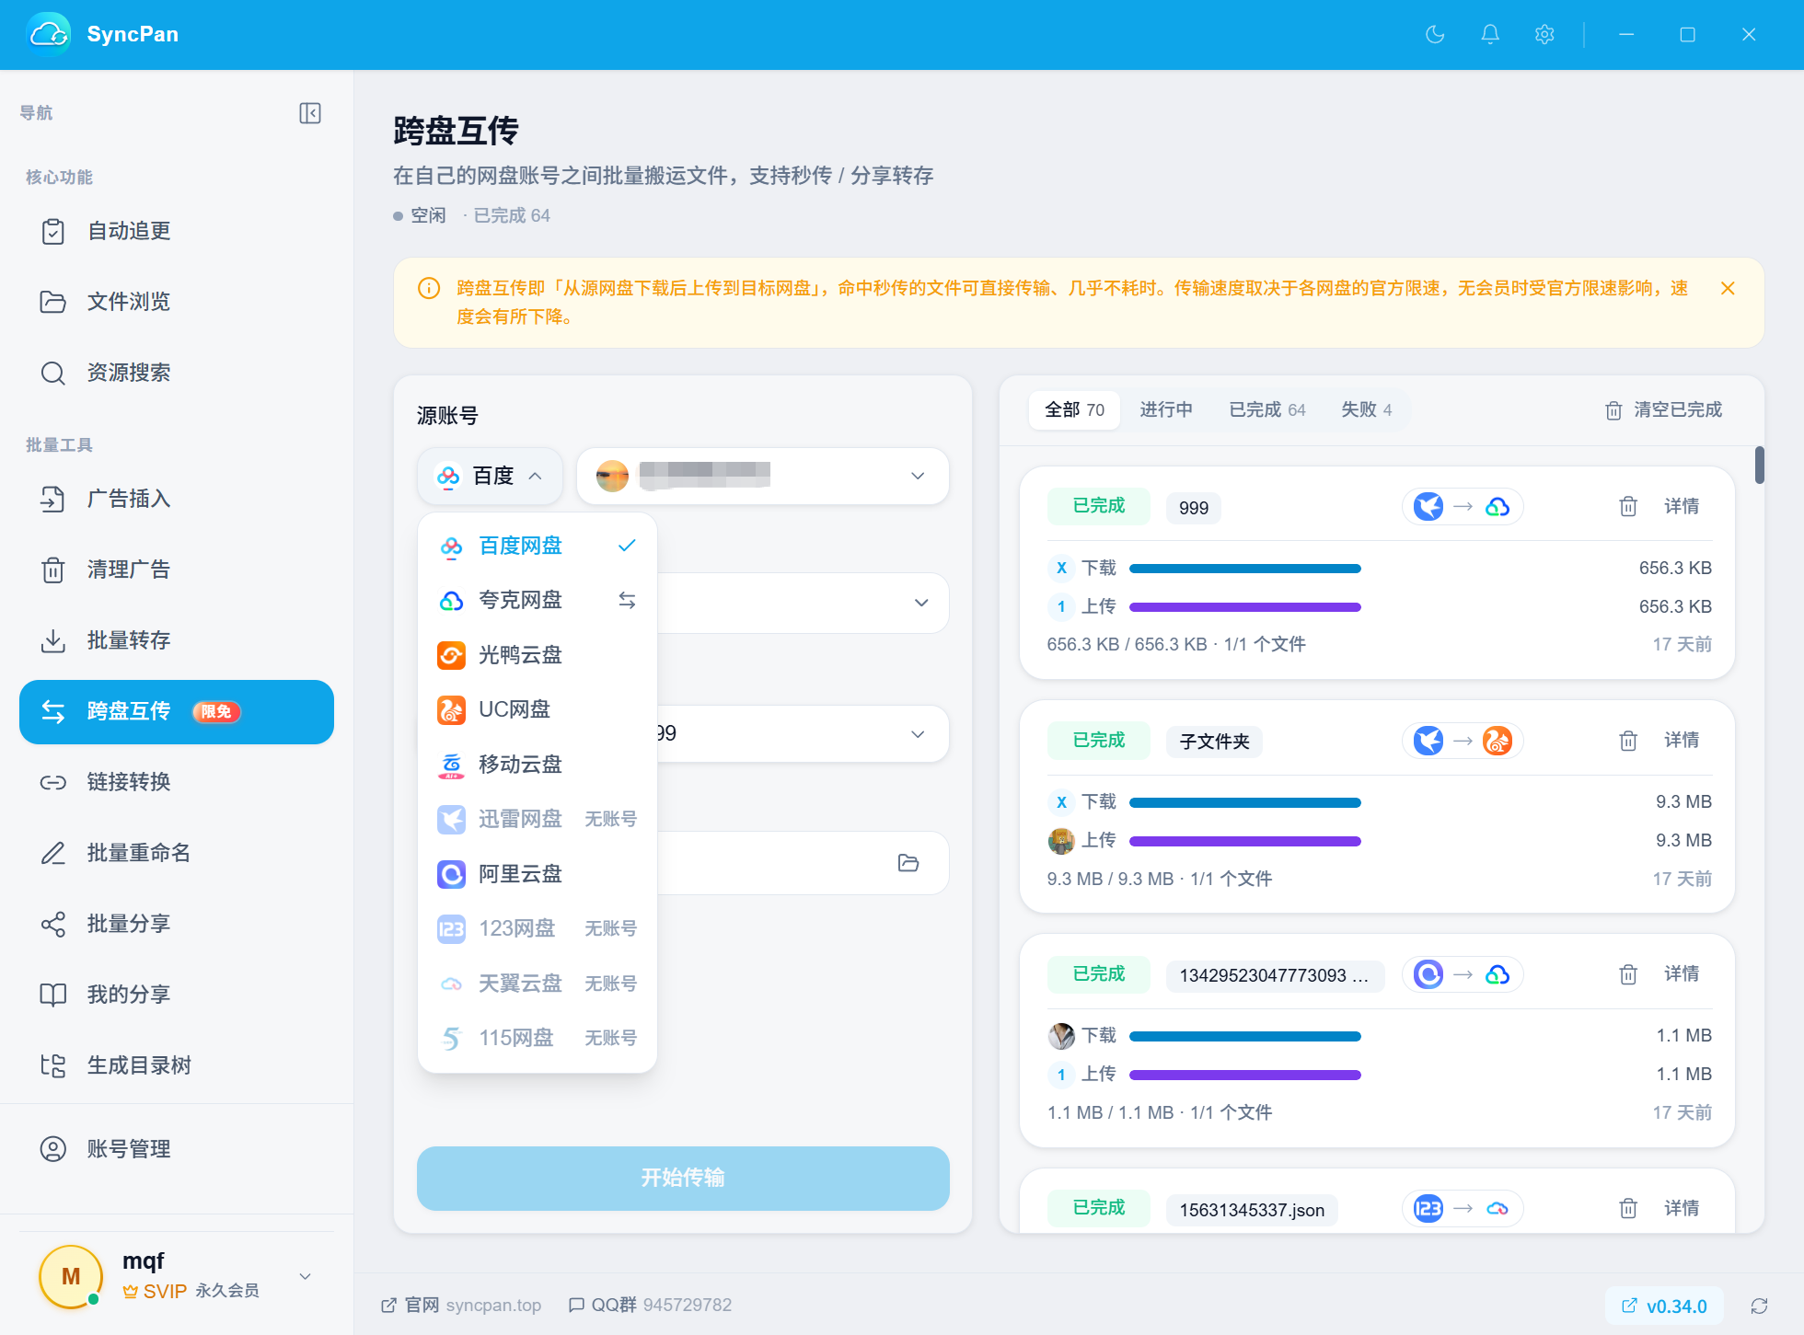Select 跨盘互传 sidebar item
The image size is (1804, 1335).
coord(177,712)
